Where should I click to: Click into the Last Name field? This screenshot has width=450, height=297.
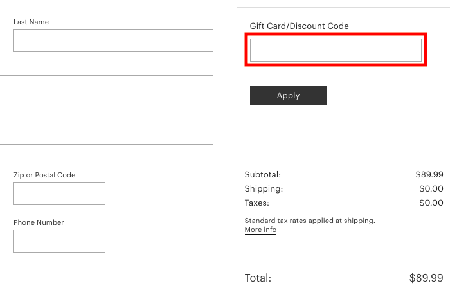click(113, 40)
